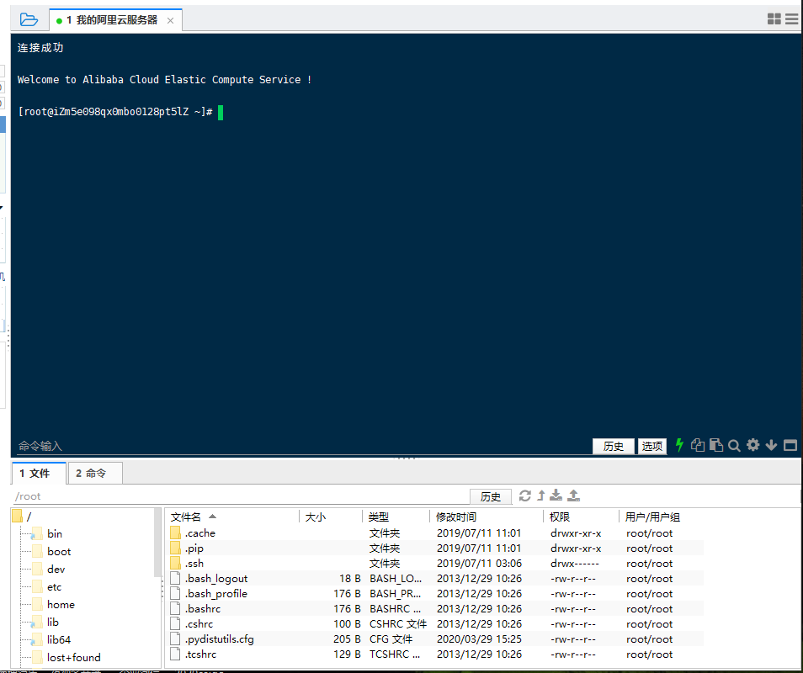803x673 pixels.
Task: Click the green lightning quick command icon
Action: tap(679, 445)
